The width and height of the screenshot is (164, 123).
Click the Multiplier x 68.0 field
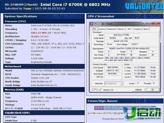[113, 71]
